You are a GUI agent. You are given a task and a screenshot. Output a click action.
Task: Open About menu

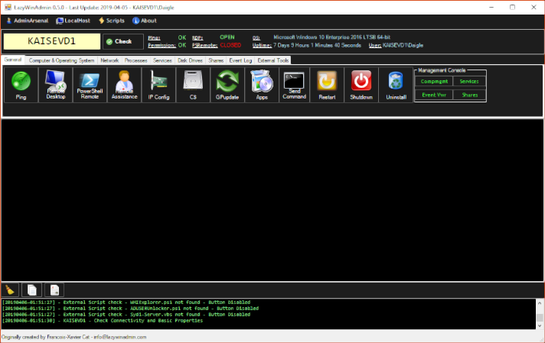click(145, 21)
